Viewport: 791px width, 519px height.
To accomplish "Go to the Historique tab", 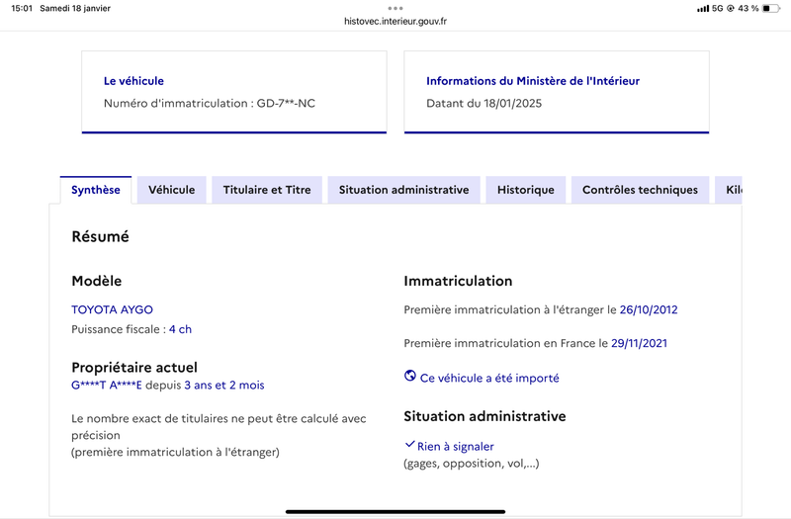I will click(526, 190).
